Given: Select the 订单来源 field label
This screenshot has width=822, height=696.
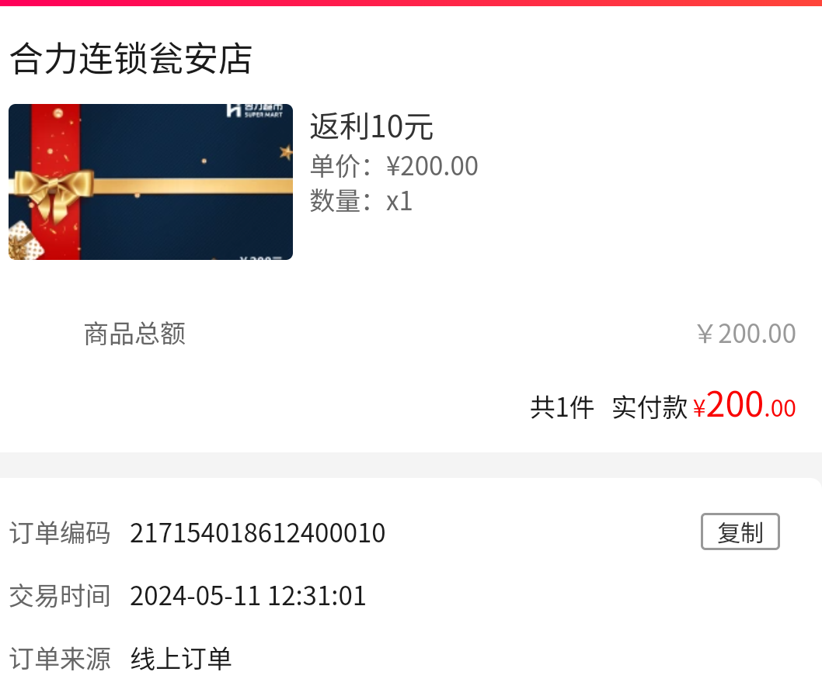Looking at the screenshot, I should click(x=60, y=659).
